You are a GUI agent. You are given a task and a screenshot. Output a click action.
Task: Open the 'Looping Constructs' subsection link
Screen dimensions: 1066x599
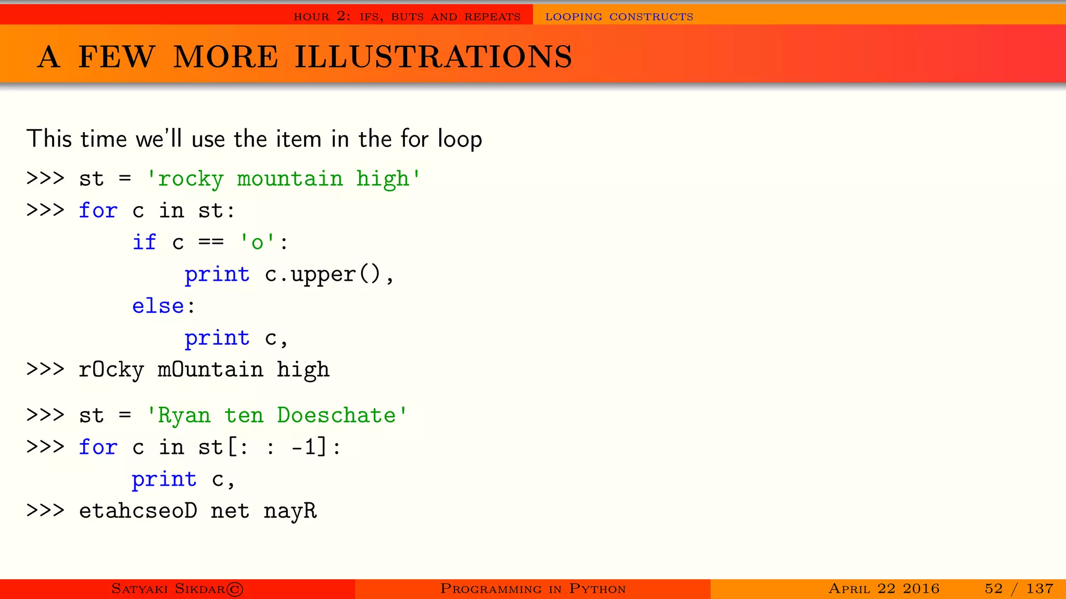coord(619,17)
